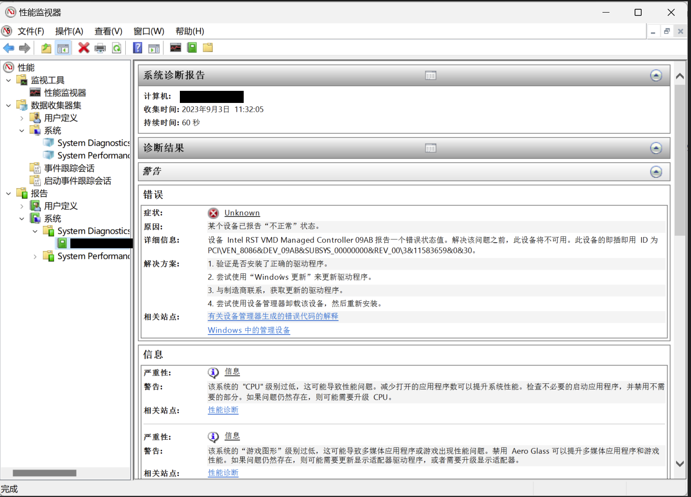Click the printer icon in toolbar

pyautogui.click(x=100, y=48)
